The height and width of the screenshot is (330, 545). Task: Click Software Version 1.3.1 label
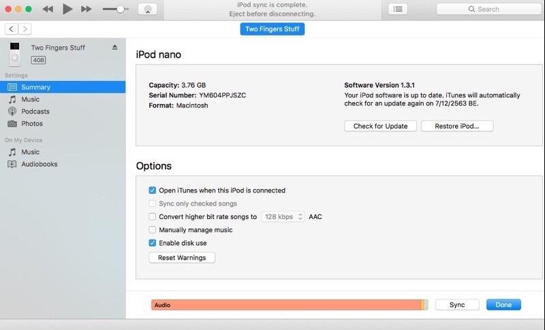click(x=379, y=85)
